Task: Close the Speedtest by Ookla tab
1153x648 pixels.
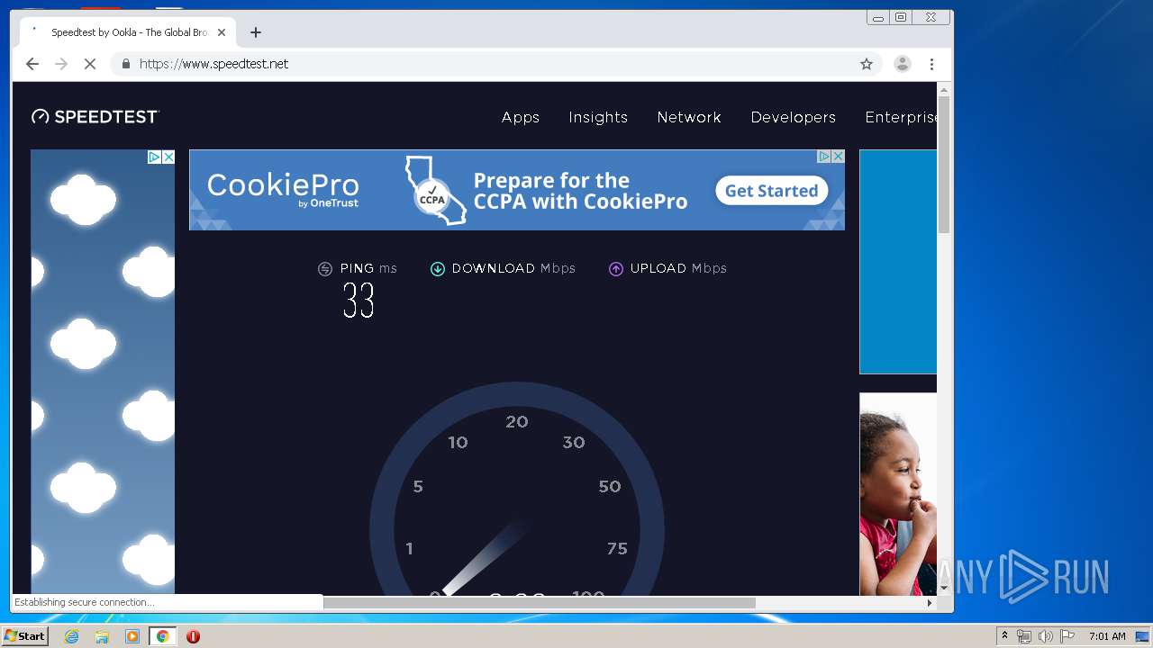Action: (x=222, y=32)
